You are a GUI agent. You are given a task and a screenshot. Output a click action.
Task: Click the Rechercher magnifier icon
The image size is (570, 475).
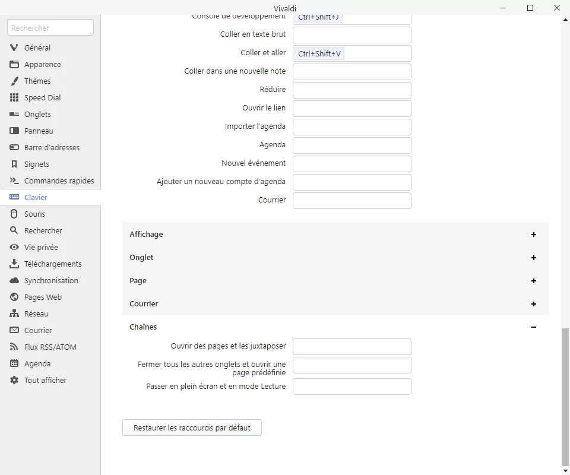click(14, 230)
